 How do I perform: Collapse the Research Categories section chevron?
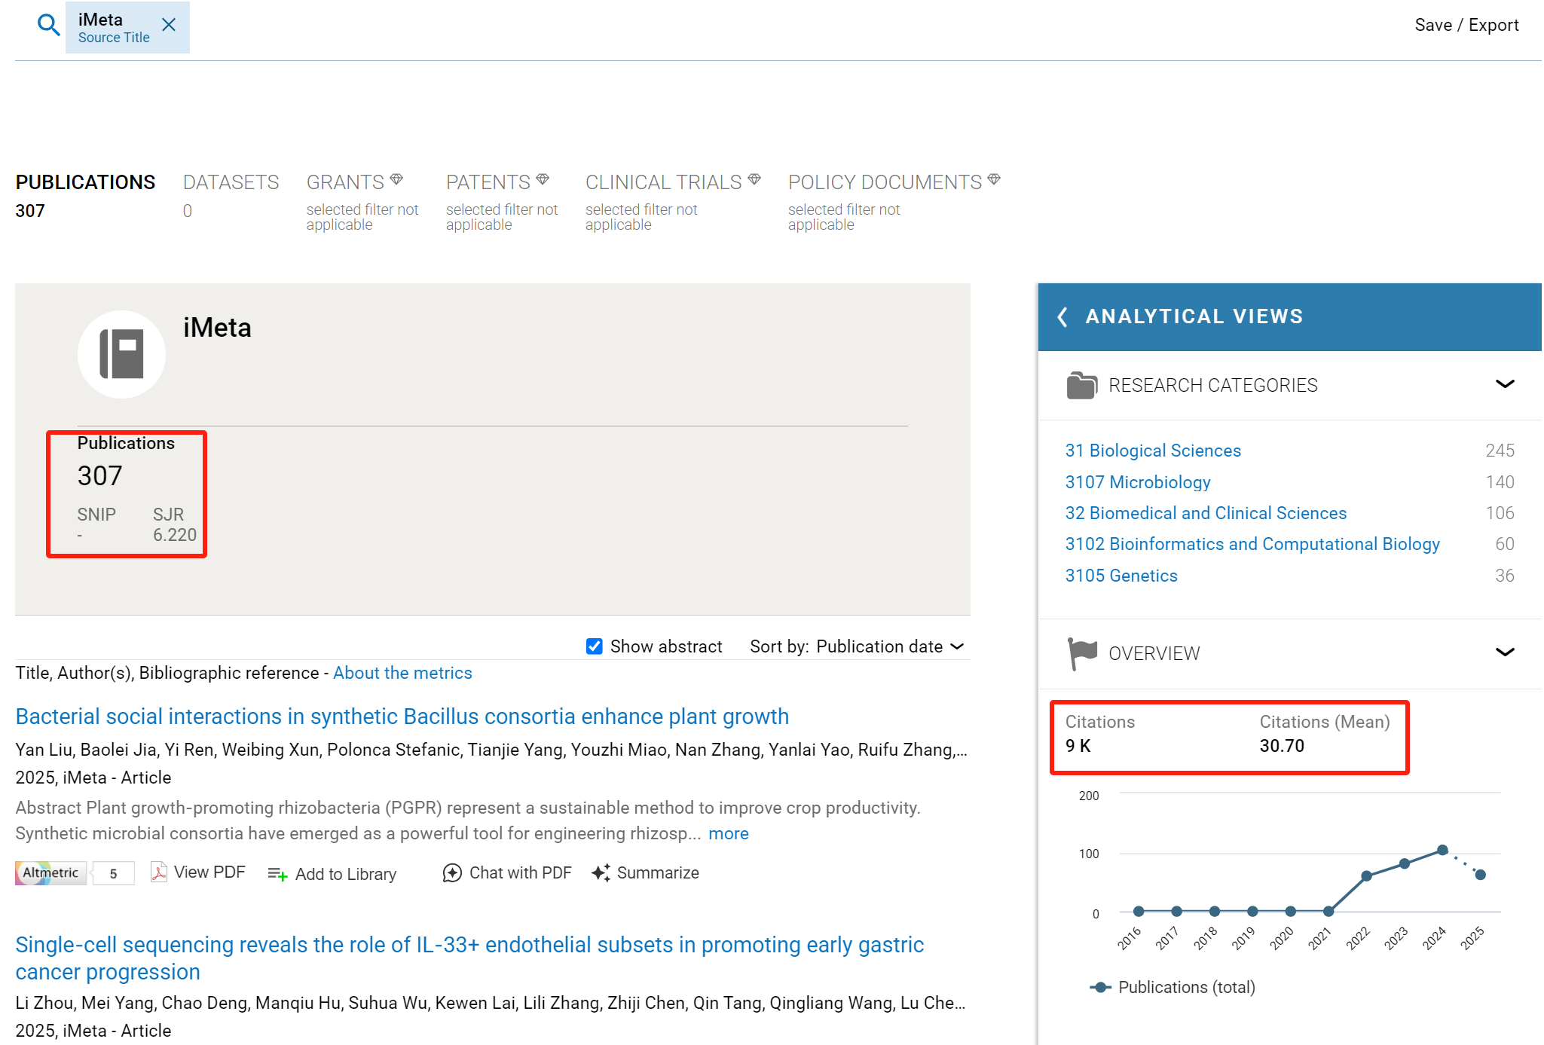tap(1504, 384)
